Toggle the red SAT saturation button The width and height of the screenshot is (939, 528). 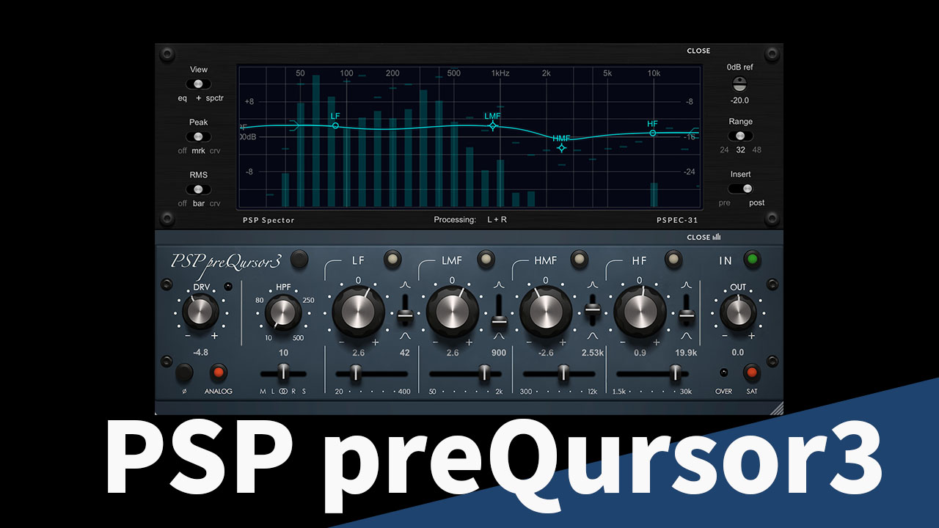tap(751, 373)
